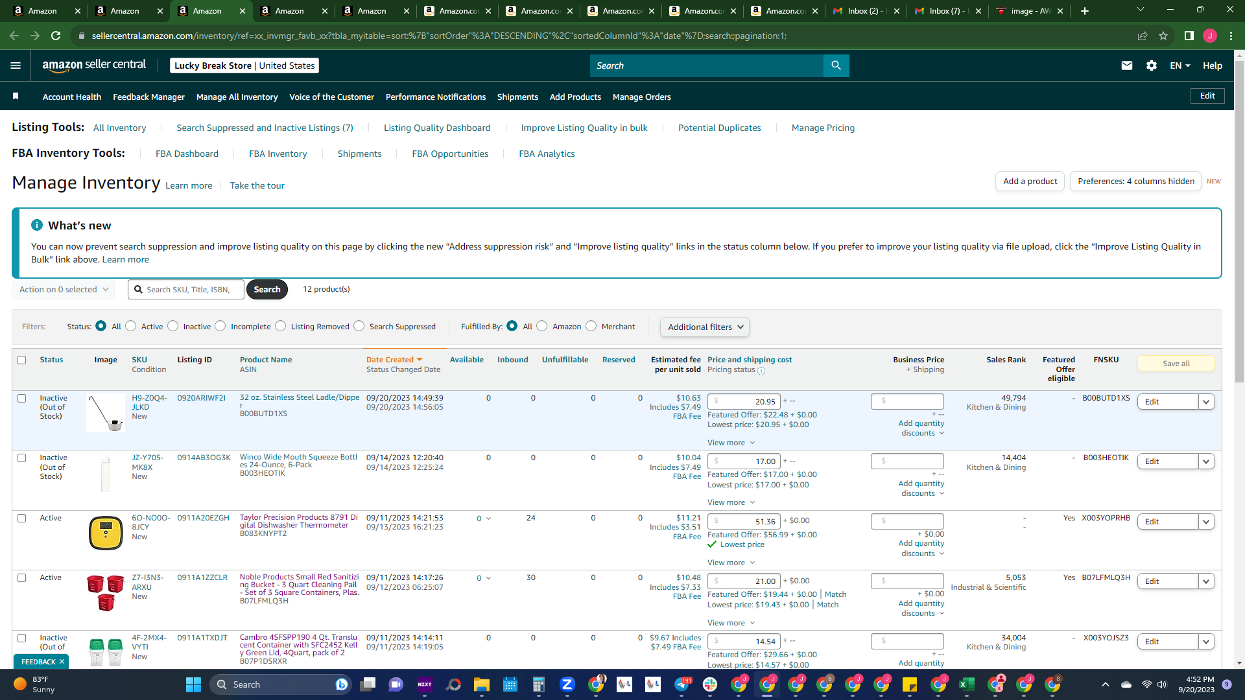
Task: Open Edit dropdown arrow for Stainless Steel Ladle
Action: (1206, 402)
